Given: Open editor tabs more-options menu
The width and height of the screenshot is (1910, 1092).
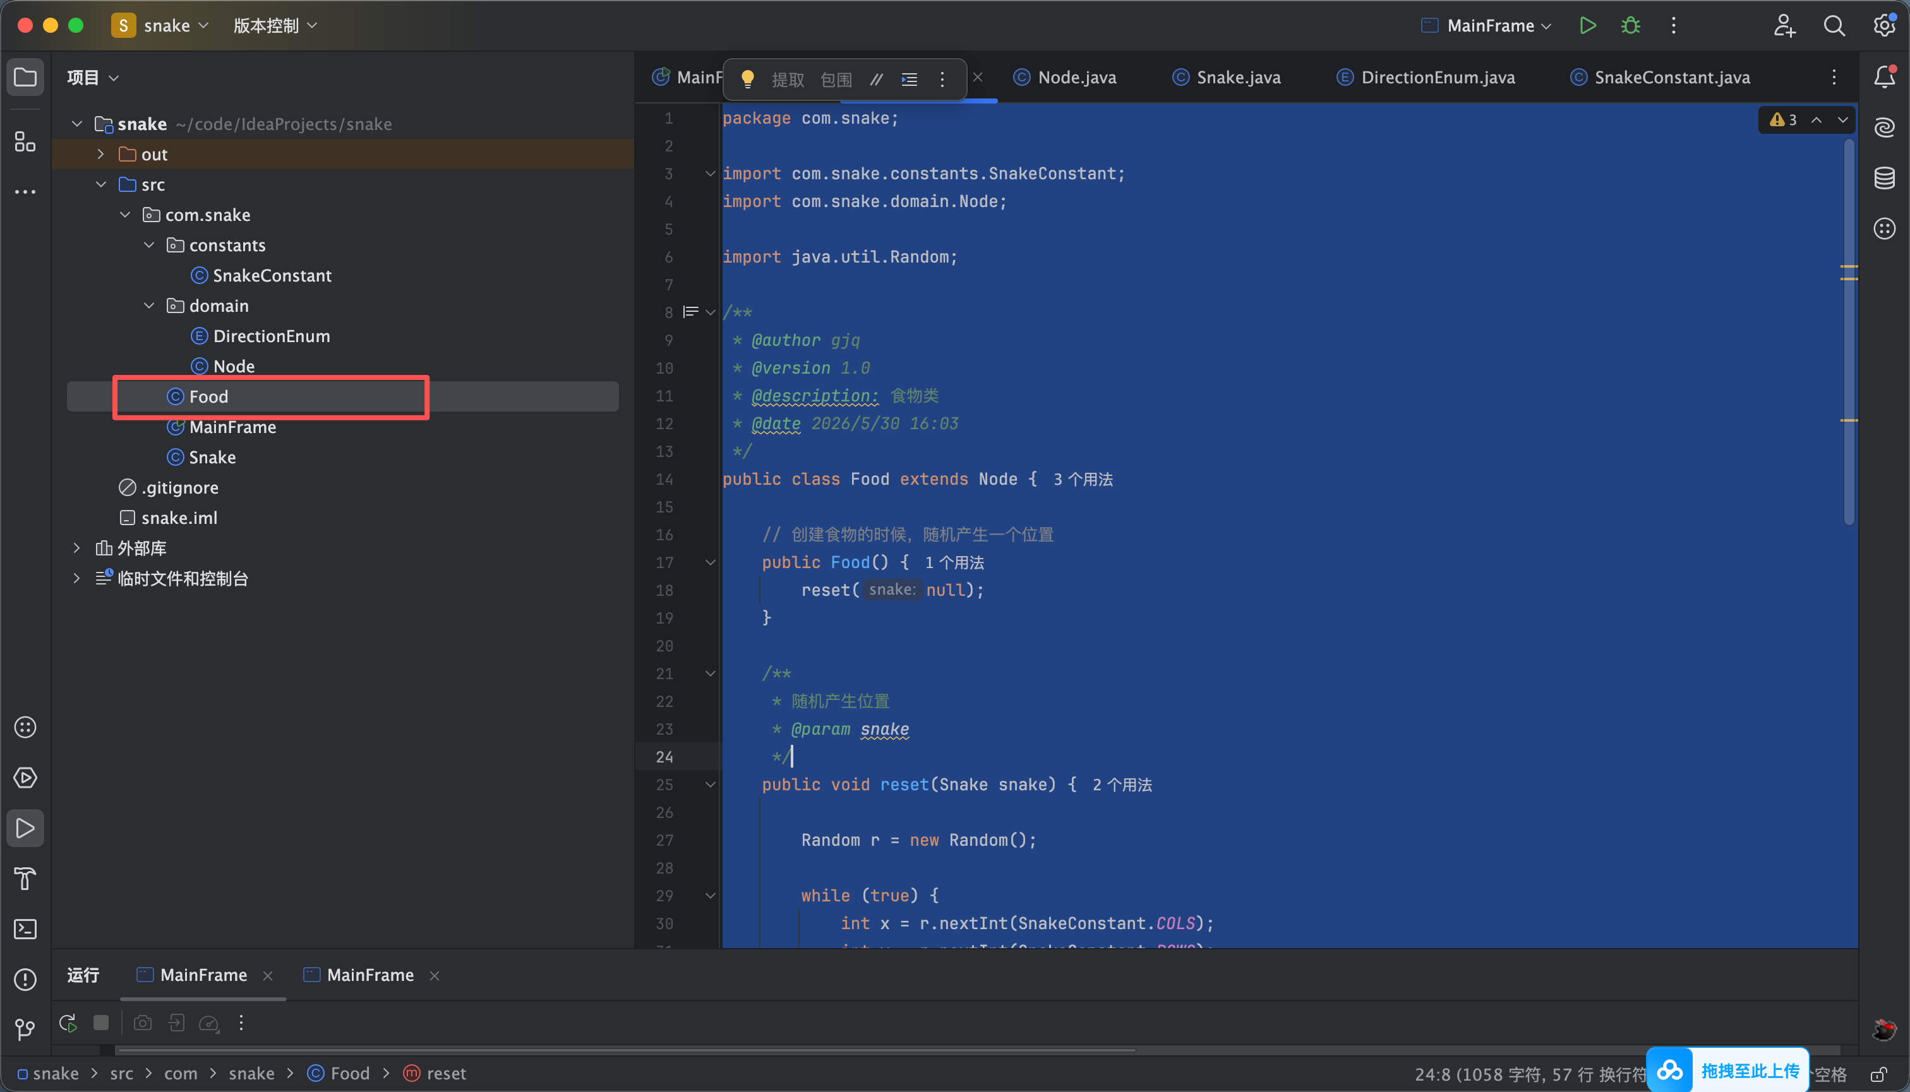Looking at the screenshot, I should [1834, 77].
